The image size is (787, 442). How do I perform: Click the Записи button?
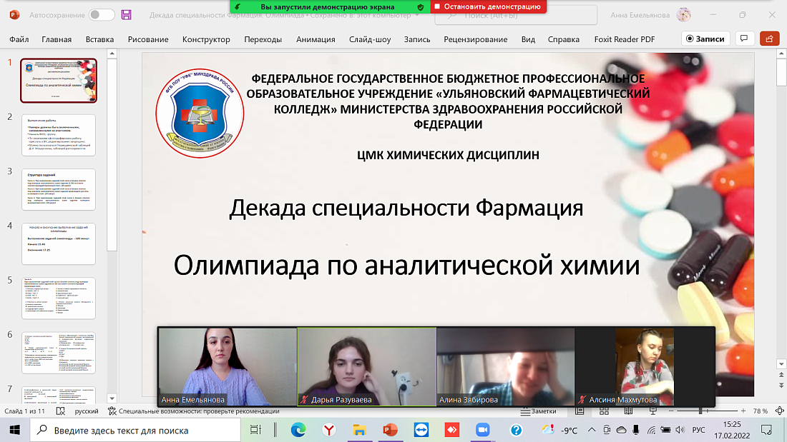pyautogui.click(x=706, y=39)
